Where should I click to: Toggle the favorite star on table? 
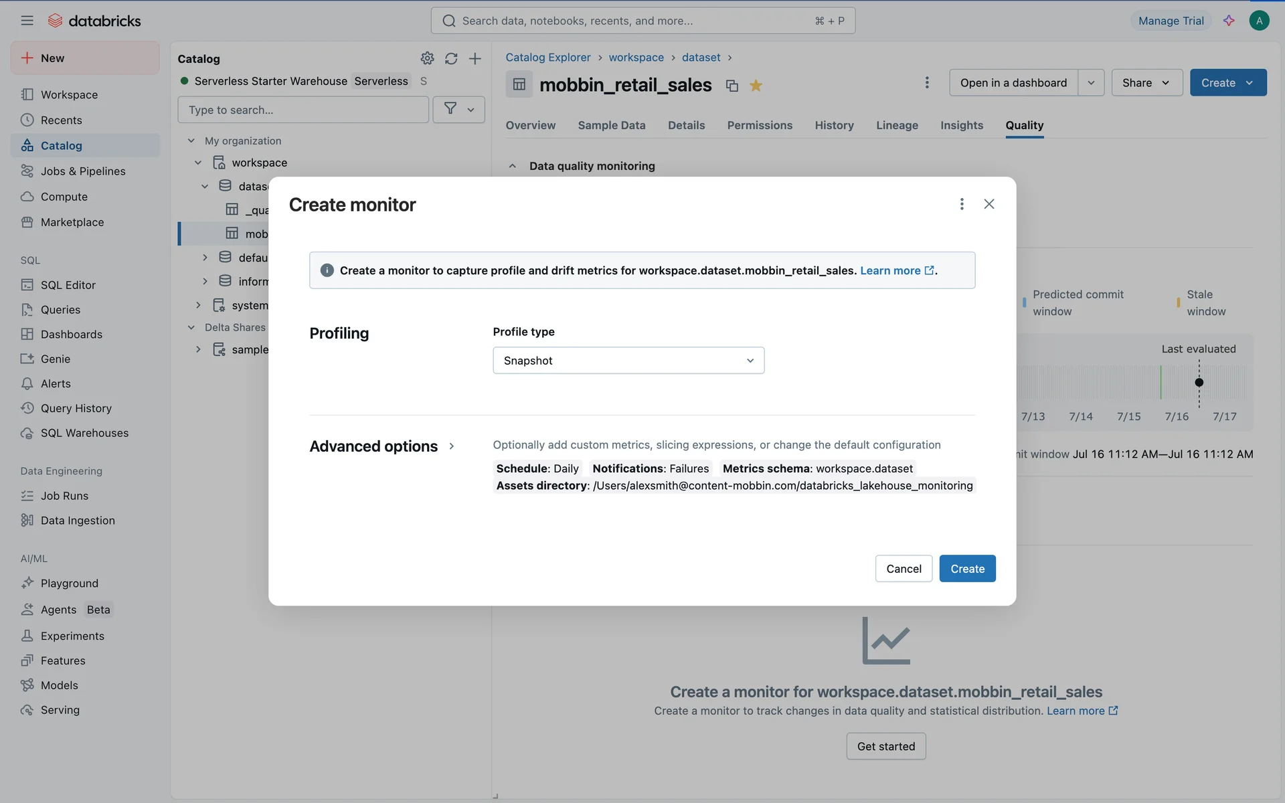756,86
